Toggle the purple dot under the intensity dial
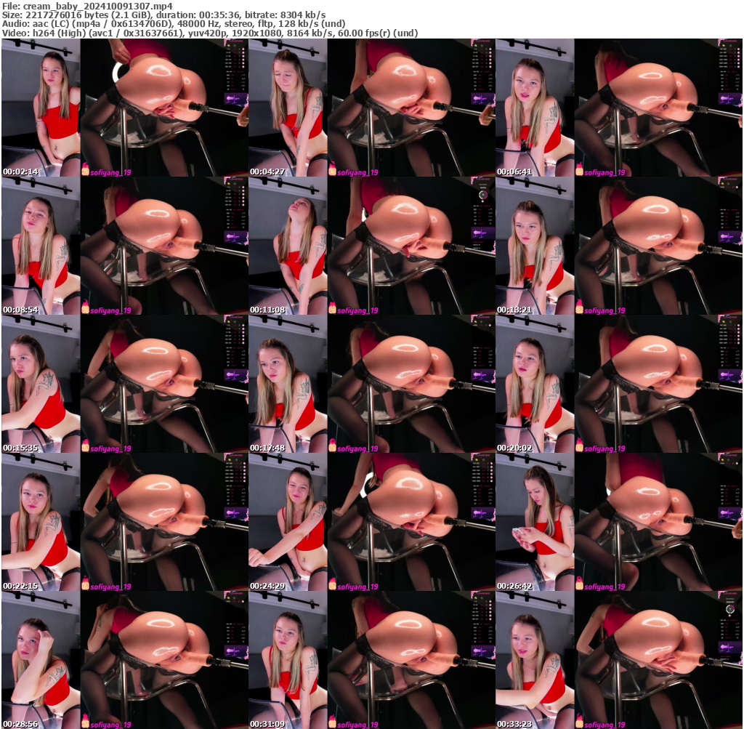The image size is (744, 729). click(x=482, y=201)
